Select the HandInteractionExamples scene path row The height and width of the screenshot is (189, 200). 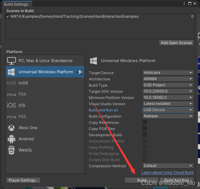[100, 16]
